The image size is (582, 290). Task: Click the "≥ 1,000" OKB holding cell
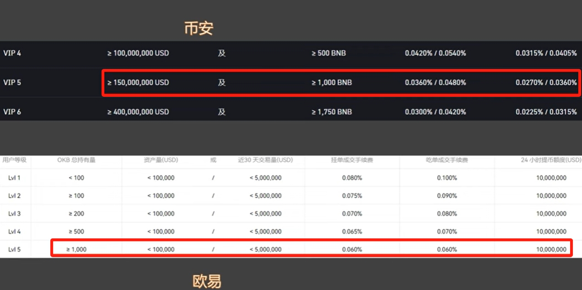tap(76, 249)
